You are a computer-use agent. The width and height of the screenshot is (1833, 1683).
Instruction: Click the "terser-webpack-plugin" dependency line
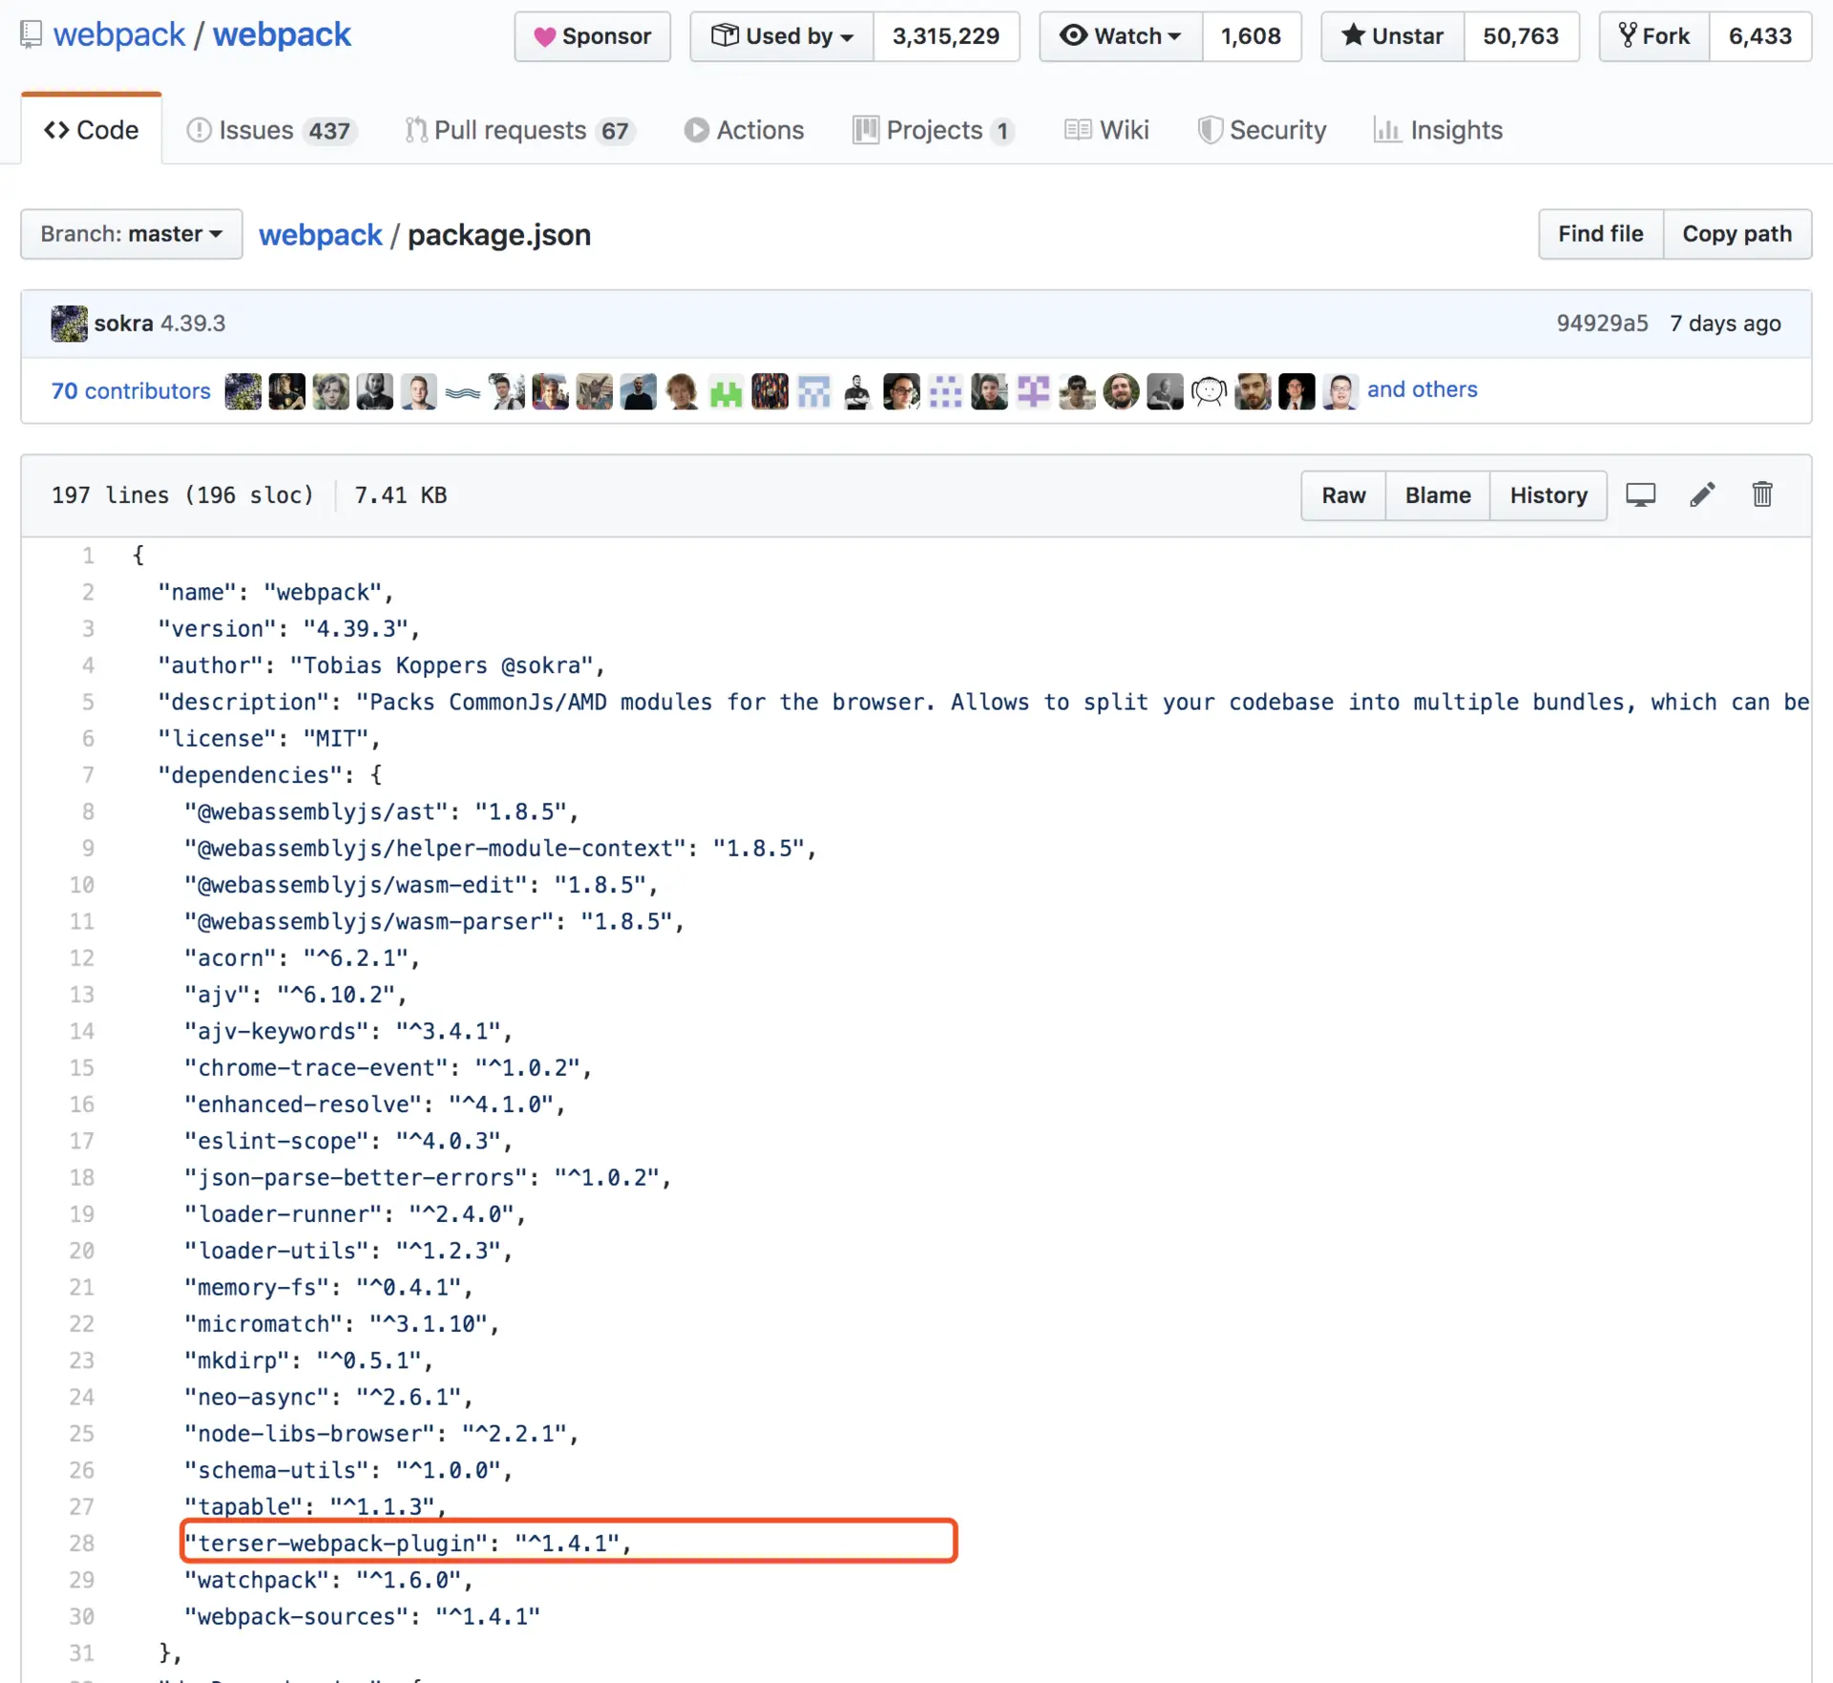(x=408, y=1544)
